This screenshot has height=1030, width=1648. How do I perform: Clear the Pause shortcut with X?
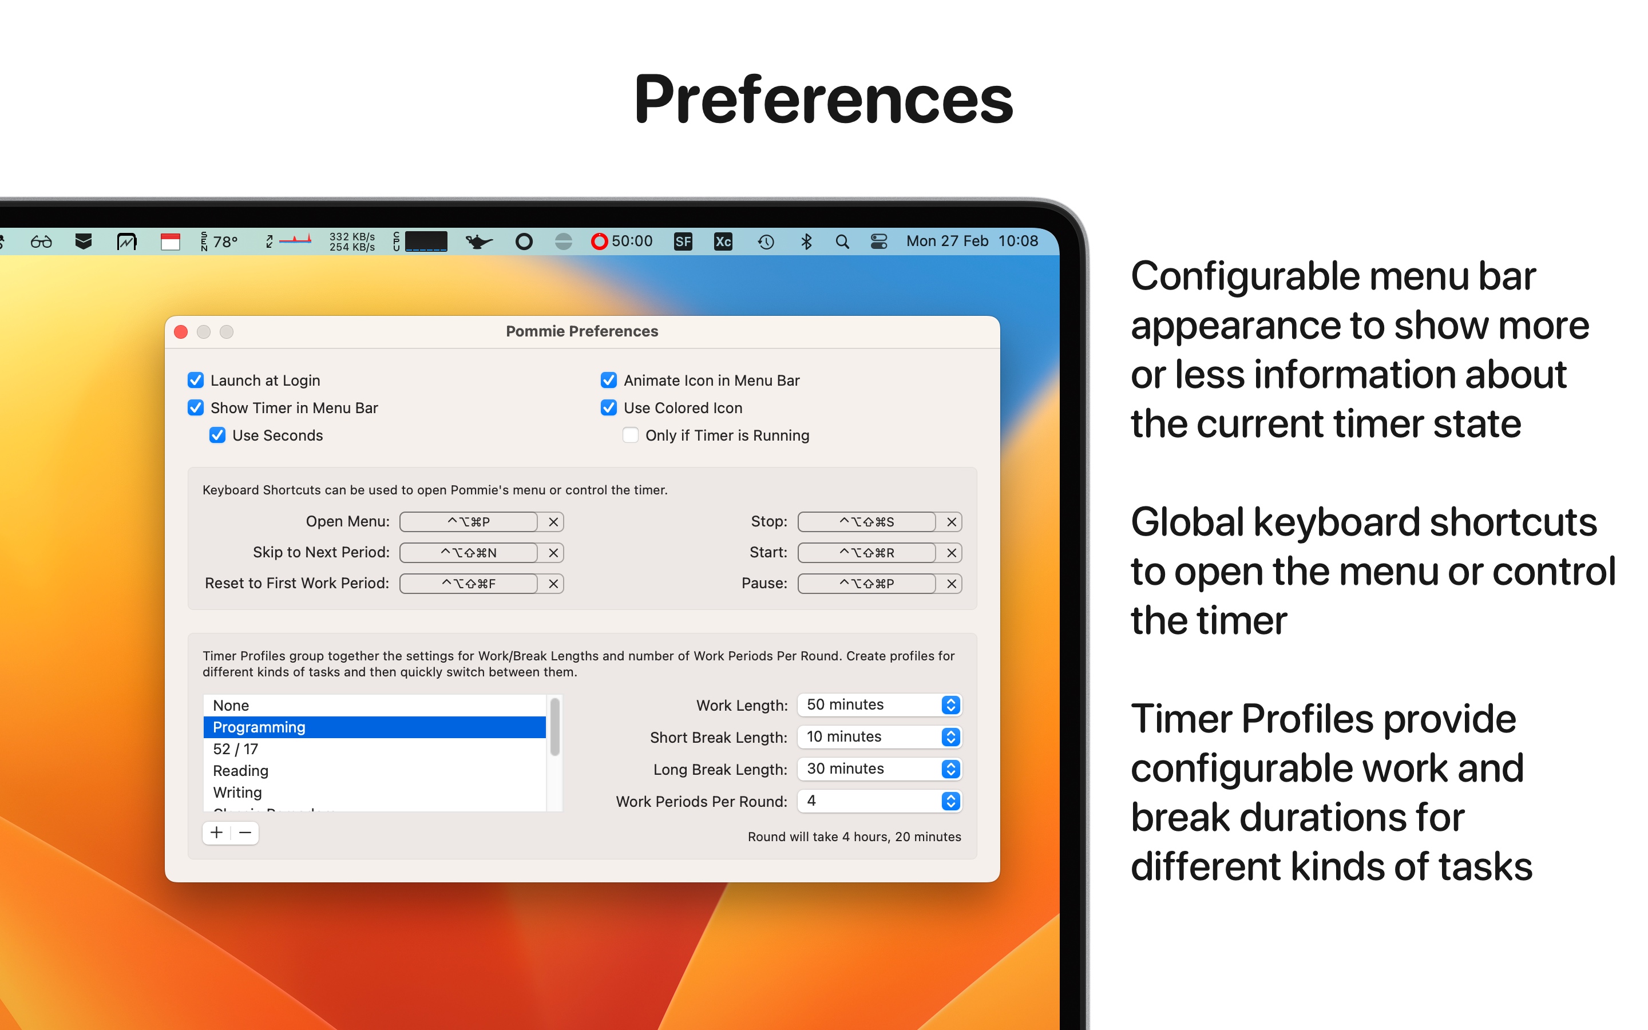952,584
